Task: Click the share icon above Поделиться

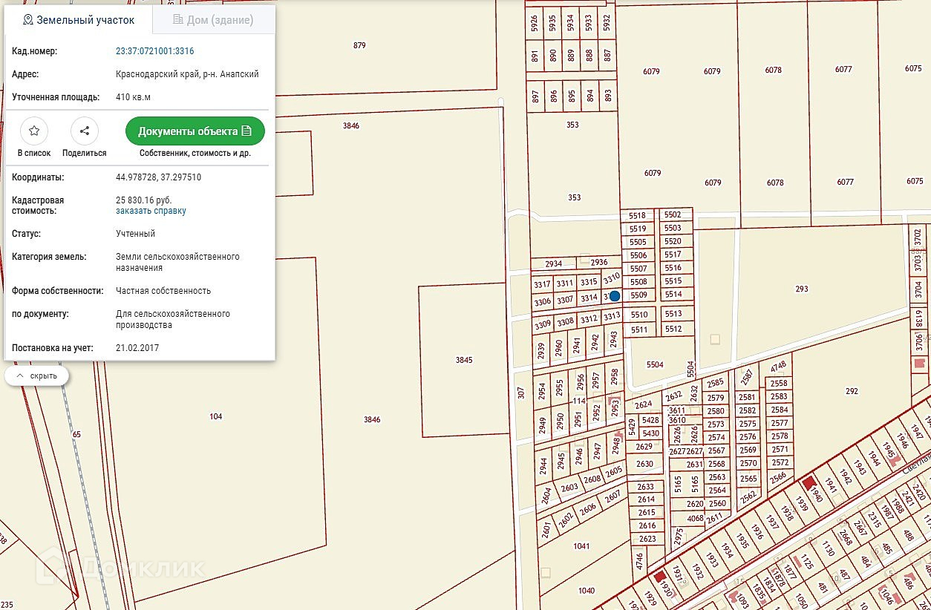Action: pyautogui.click(x=85, y=131)
